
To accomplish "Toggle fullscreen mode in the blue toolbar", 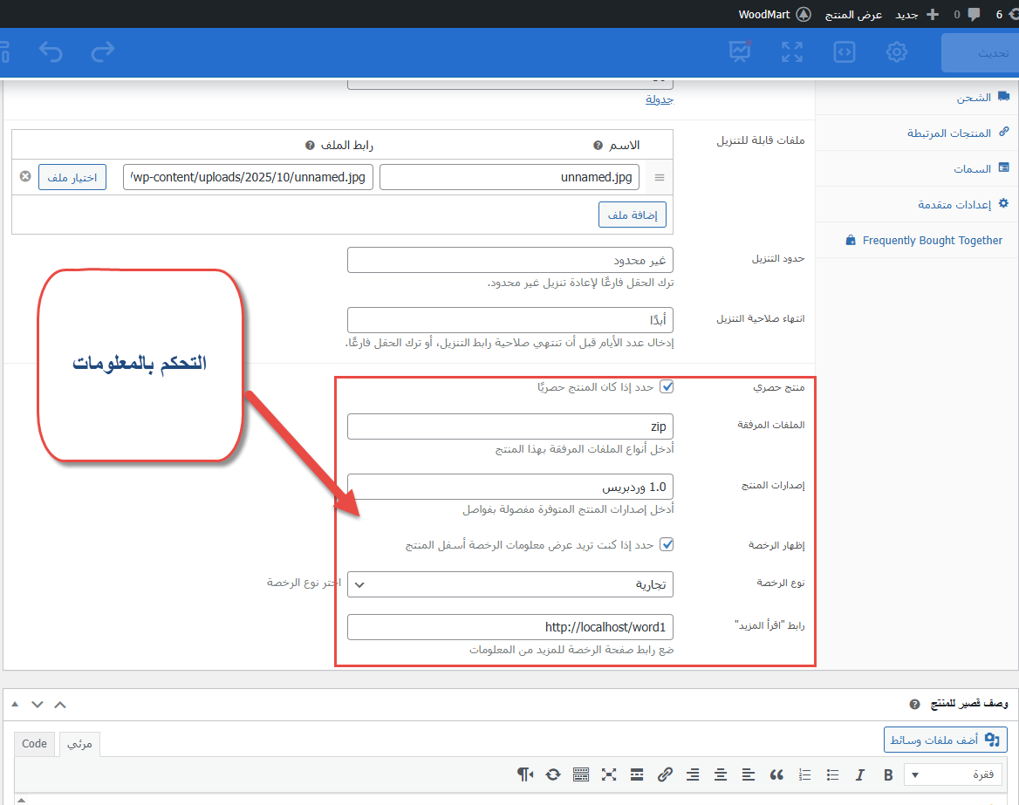I will 791,52.
